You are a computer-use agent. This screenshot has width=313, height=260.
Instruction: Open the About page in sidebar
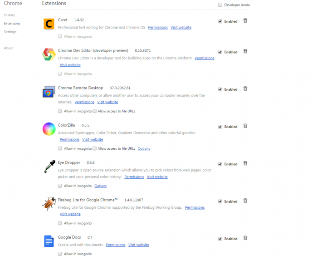tap(9, 48)
